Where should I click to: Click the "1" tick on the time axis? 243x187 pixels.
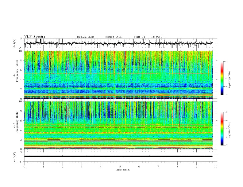coord(43,167)
